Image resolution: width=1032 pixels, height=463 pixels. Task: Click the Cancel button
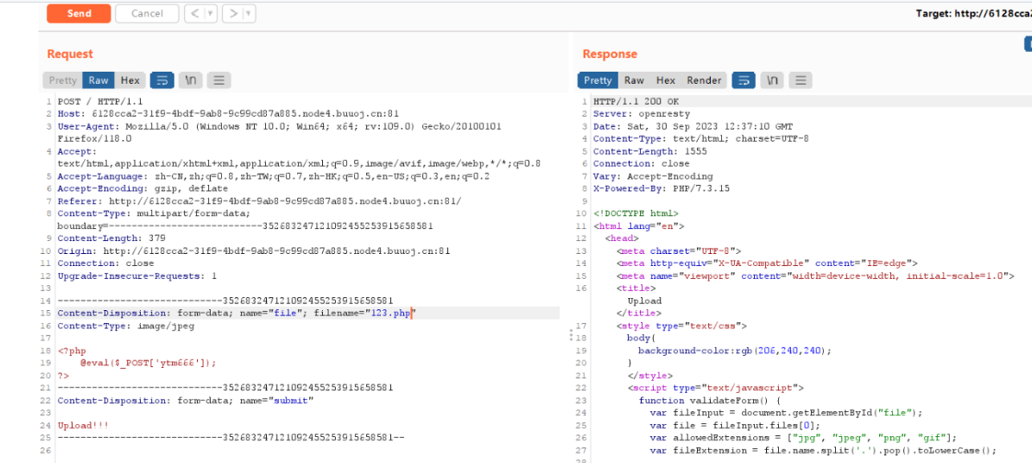pyautogui.click(x=147, y=14)
